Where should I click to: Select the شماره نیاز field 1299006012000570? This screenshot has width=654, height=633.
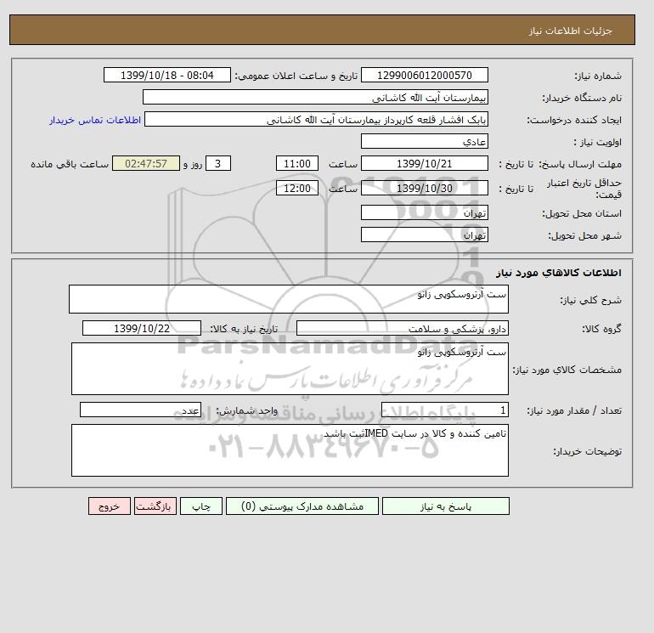(x=424, y=75)
